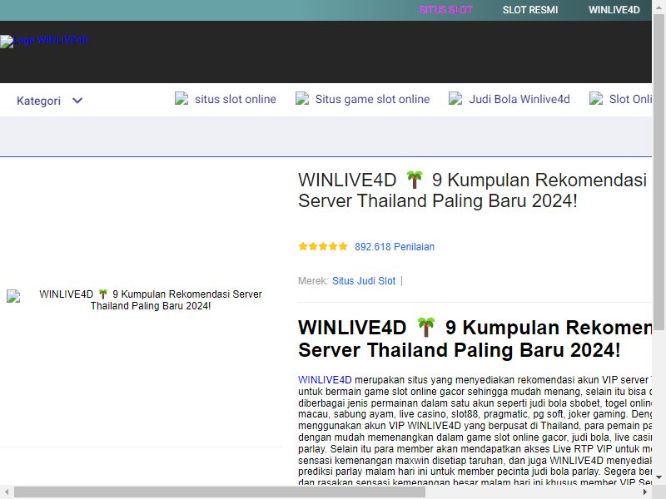
Task: Click the product image caption WINLIVE4D 9 Kumpulan Rekomendasi Server
Action: pos(151,300)
